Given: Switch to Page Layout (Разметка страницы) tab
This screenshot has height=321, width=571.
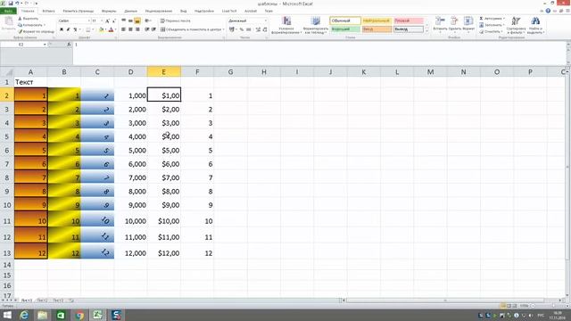Looking at the screenshot, I should coord(78,11).
